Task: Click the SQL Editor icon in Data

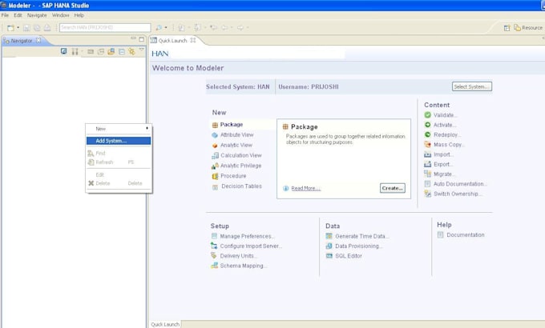Action: (329, 256)
